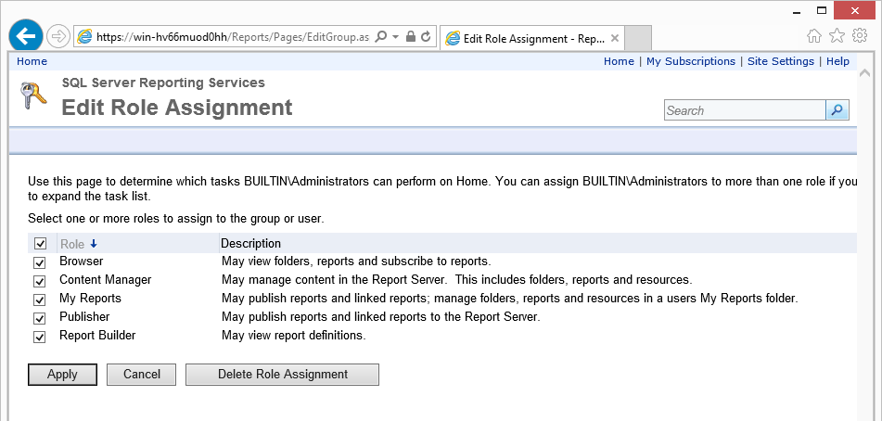
Task: Open the address bar search dropdown arrow
Action: click(395, 37)
